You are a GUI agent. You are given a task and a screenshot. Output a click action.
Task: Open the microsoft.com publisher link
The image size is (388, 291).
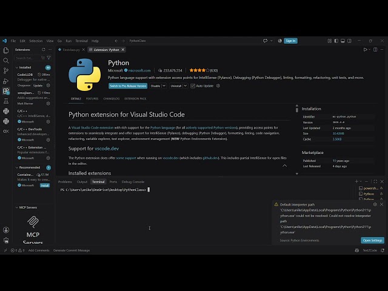pyautogui.click(x=139, y=70)
